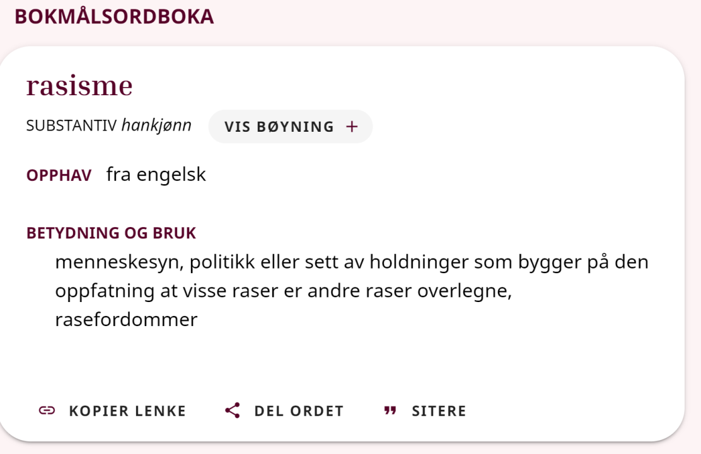Click the plus icon on Vis bøyning
Screen dimensions: 701x454
point(352,127)
